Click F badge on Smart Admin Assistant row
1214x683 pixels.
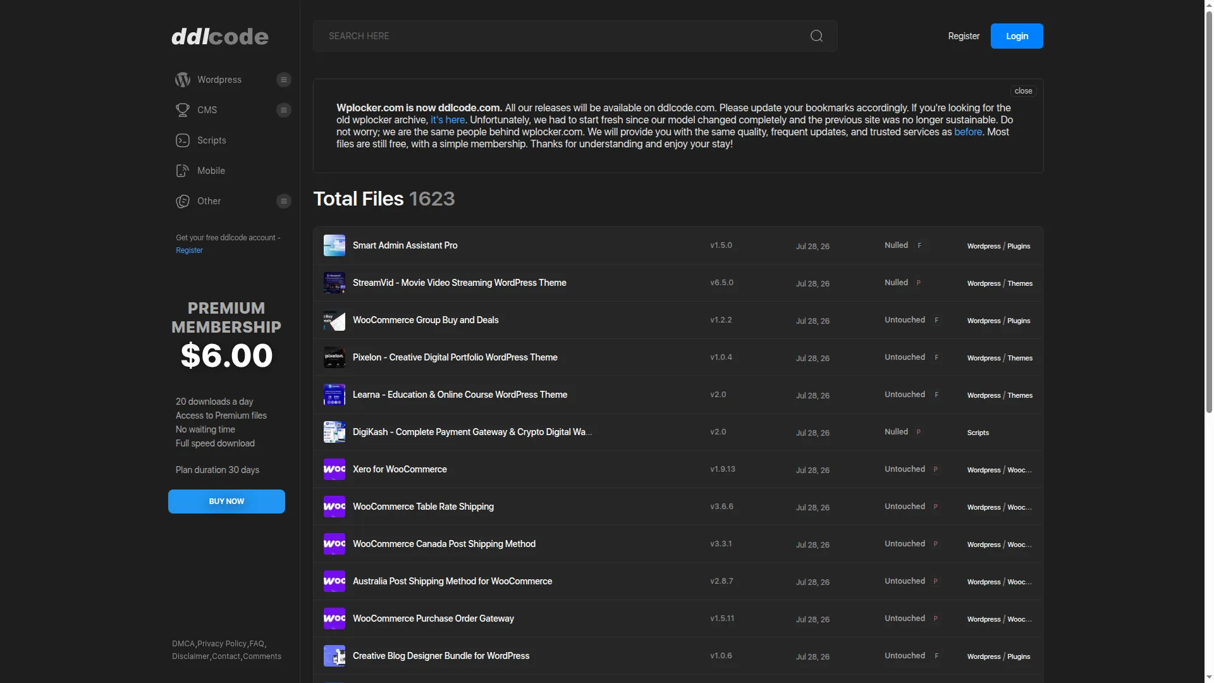pyautogui.click(x=919, y=245)
